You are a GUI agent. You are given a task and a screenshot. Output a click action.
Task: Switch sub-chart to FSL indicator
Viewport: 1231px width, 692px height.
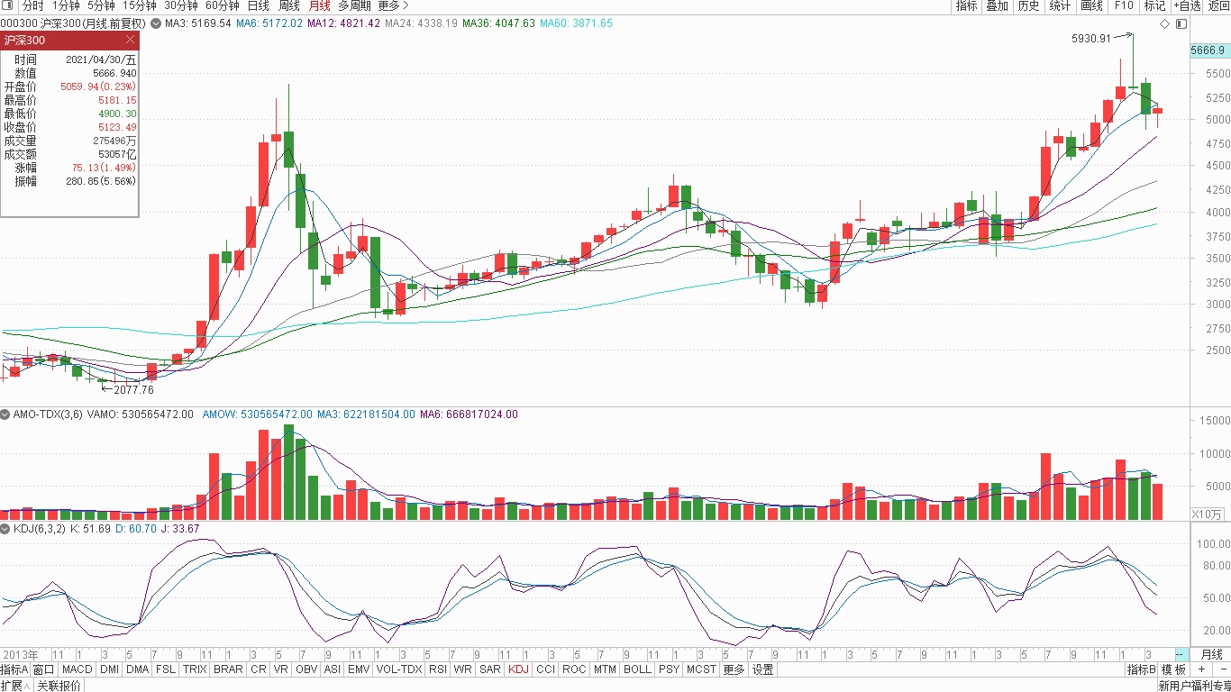[166, 669]
